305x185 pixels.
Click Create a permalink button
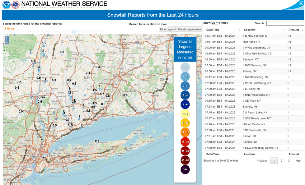click(x=190, y=29)
